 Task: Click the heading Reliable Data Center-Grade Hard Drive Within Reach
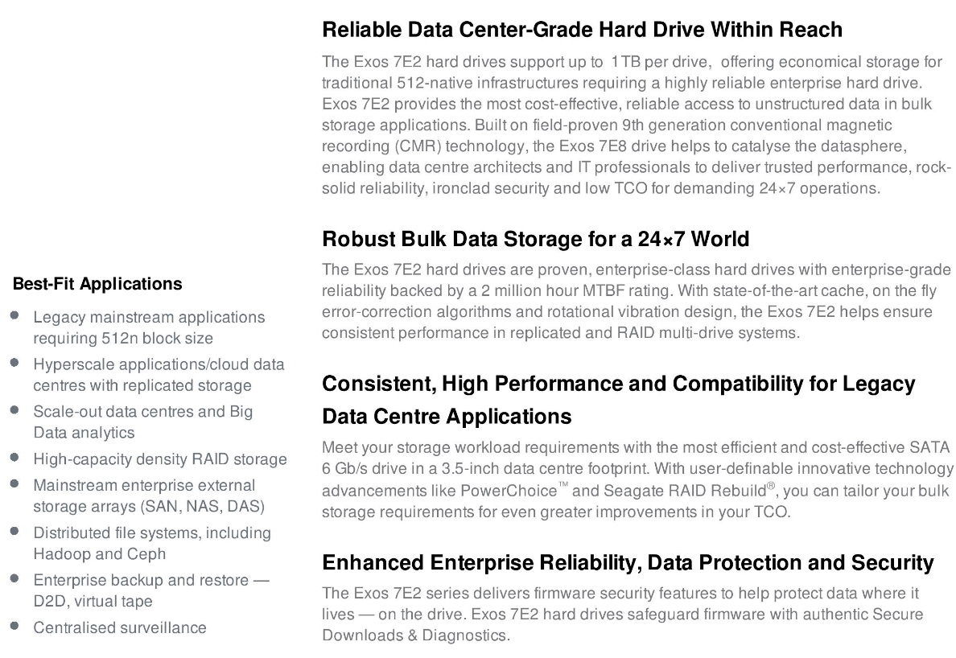(x=582, y=29)
